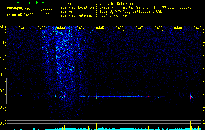
Task: Click the tallest yellow amplitude spike near 0439
Action: 191,125
